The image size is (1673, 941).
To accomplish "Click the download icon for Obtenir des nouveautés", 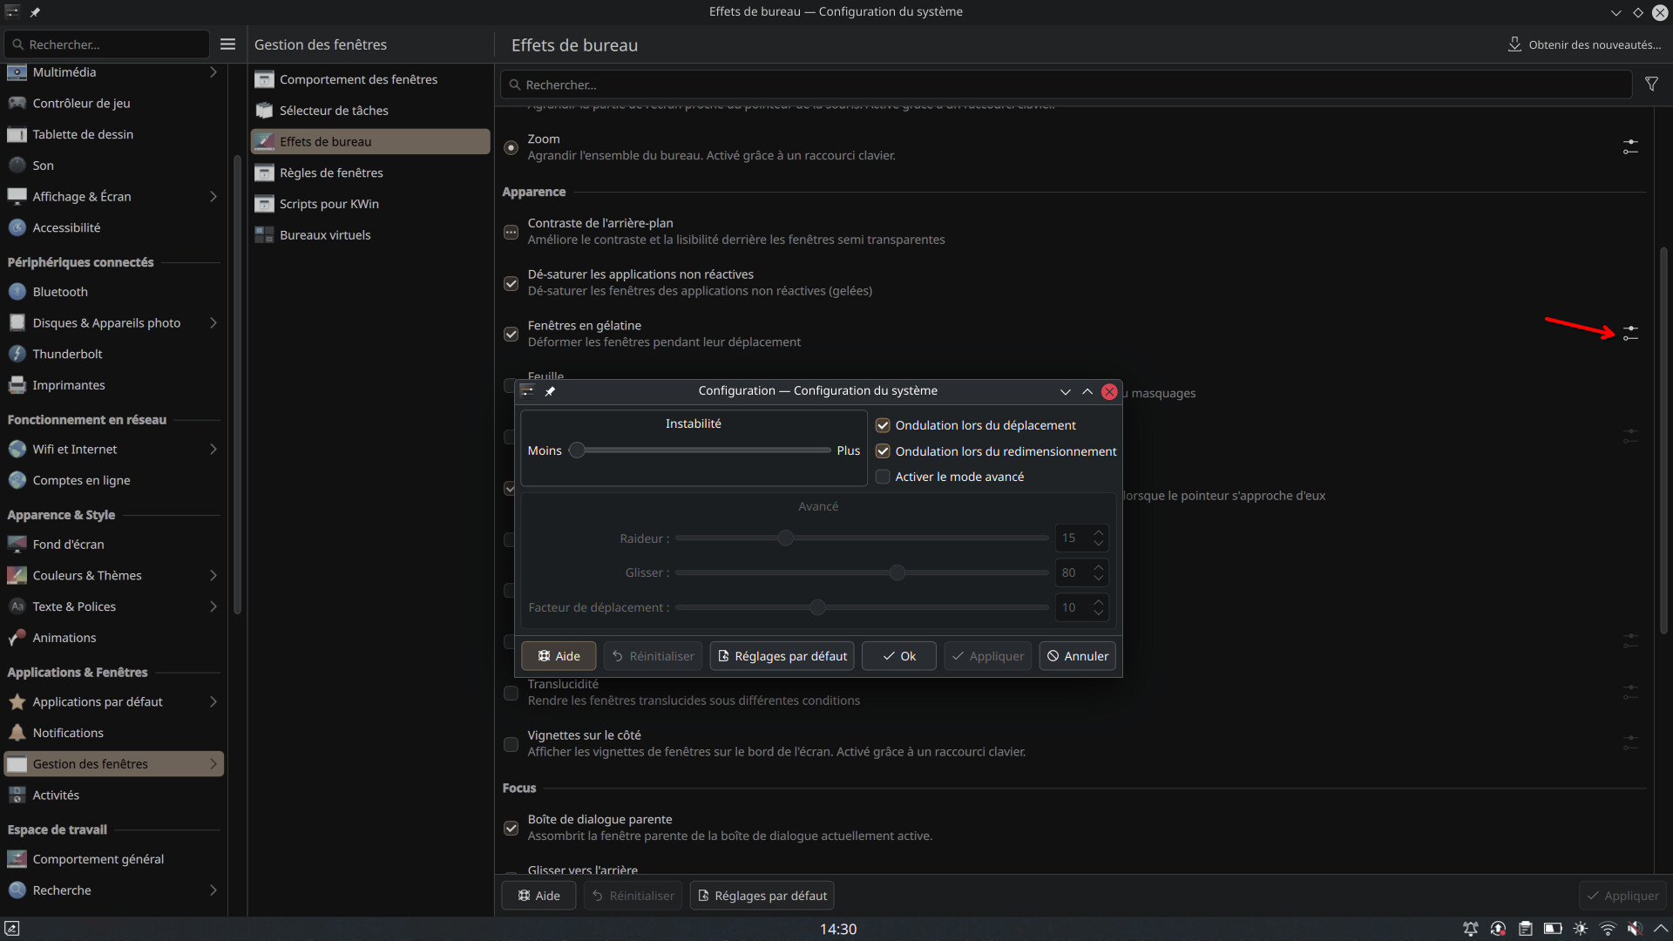I will point(1514,44).
